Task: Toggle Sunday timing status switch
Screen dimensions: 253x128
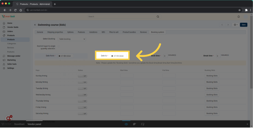Action: point(82,76)
